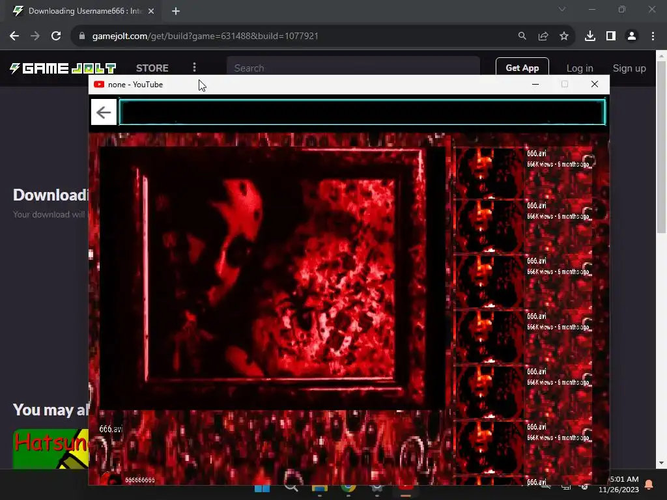Open a new tab with the plus button
The height and width of the screenshot is (500, 667).
pyautogui.click(x=176, y=12)
